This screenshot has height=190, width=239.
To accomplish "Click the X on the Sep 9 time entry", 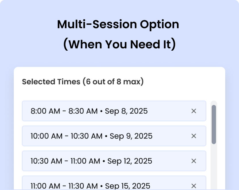I will click(194, 136).
